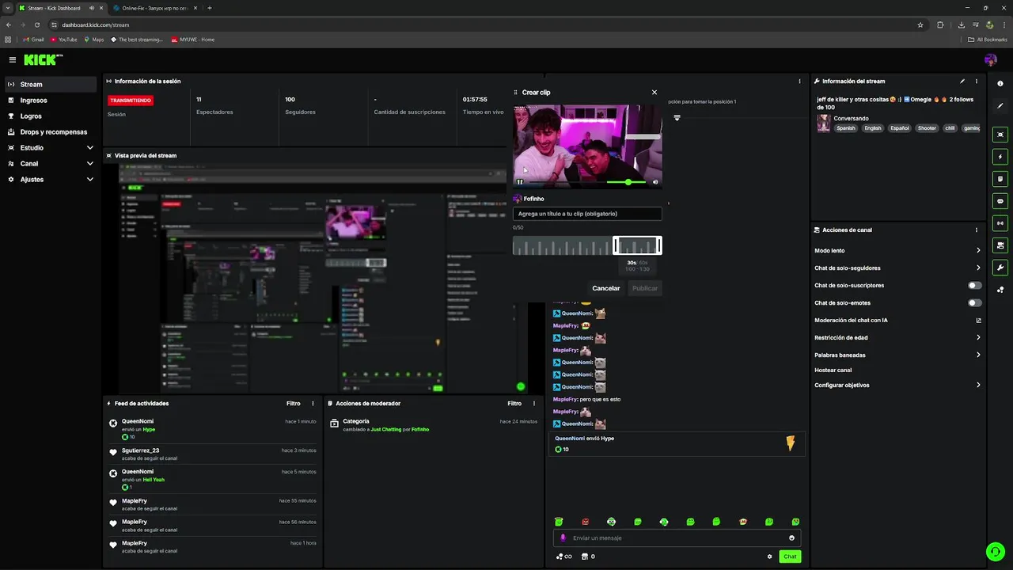Expand the Ajustes sidebar section
This screenshot has height=570, width=1013.
click(x=51, y=180)
